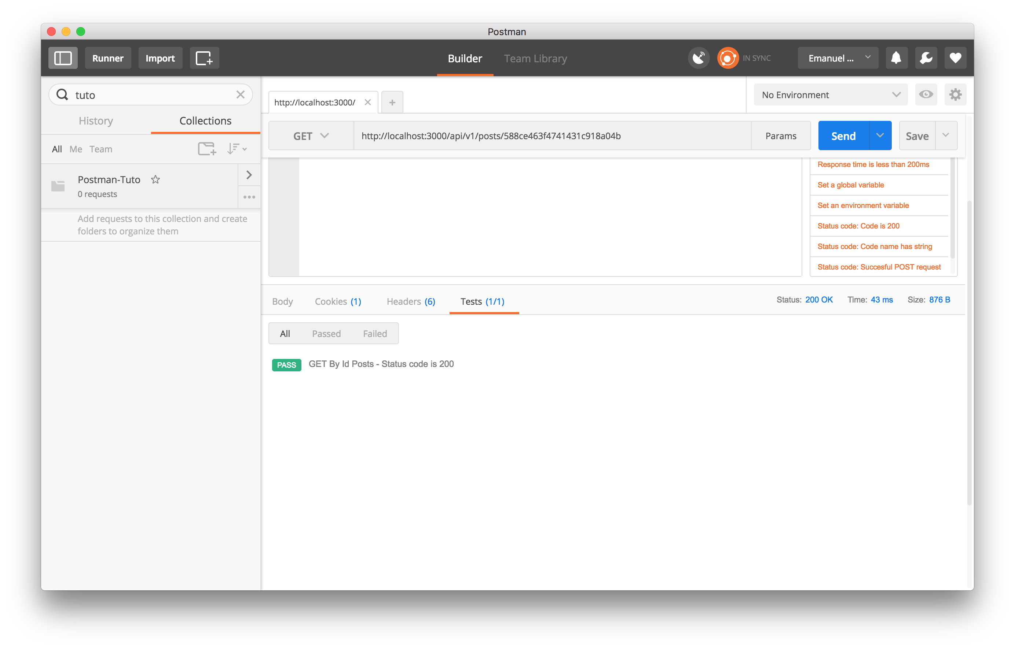Switch to the Team Library tab
1015x649 pixels.
pos(535,58)
